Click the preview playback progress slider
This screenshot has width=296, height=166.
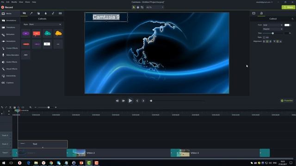coord(178,101)
